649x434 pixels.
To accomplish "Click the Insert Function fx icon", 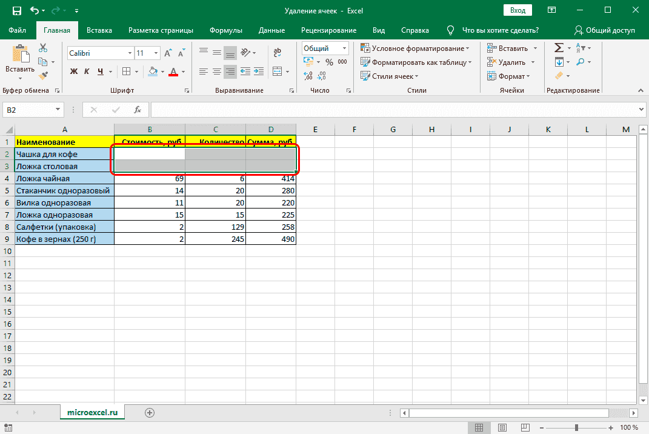I will point(138,110).
